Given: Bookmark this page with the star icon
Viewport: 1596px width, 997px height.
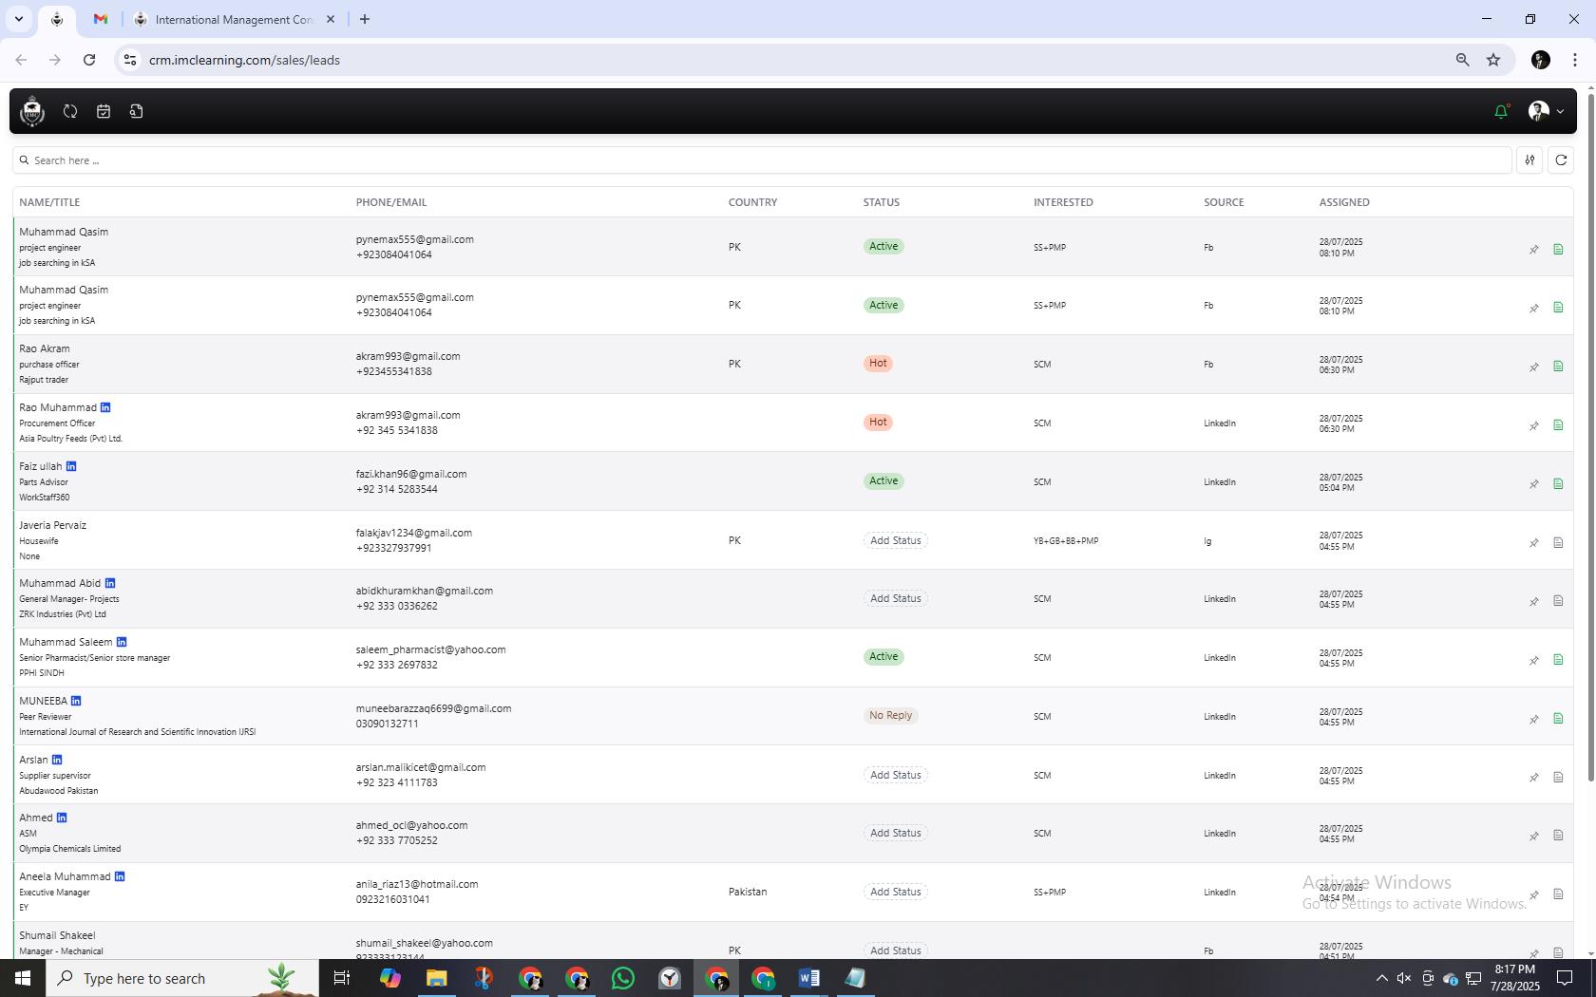Looking at the screenshot, I should (x=1493, y=60).
